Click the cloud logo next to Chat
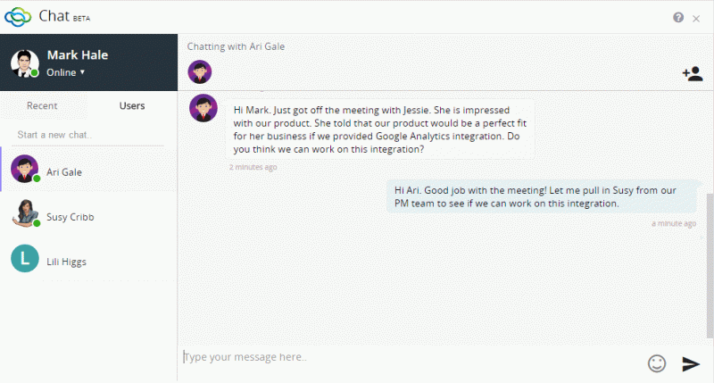Screen dimensions: 714x383 coord(18,17)
